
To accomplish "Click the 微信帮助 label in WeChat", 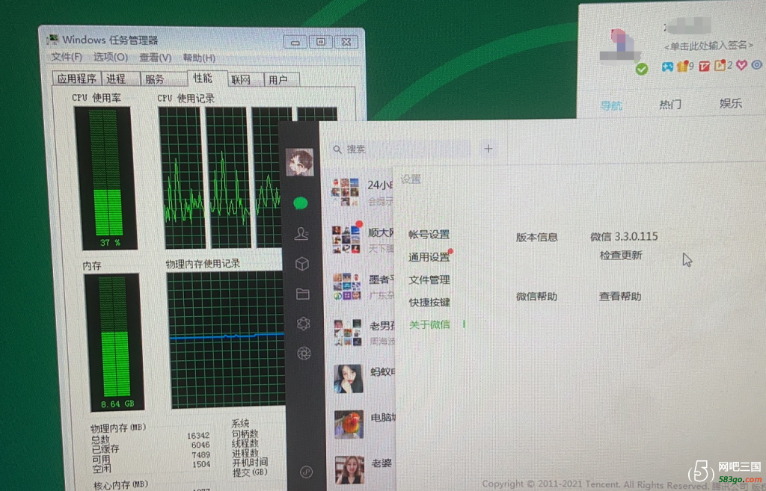I will click(536, 296).
